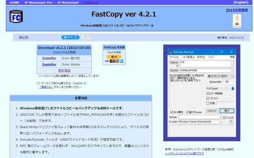Click the 特権 menu item
254x158 pixels.
click(232, 57)
